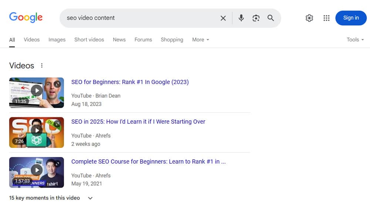
Task: Switch to News tab
Action: pyautogui.click(x=119, y=40)
